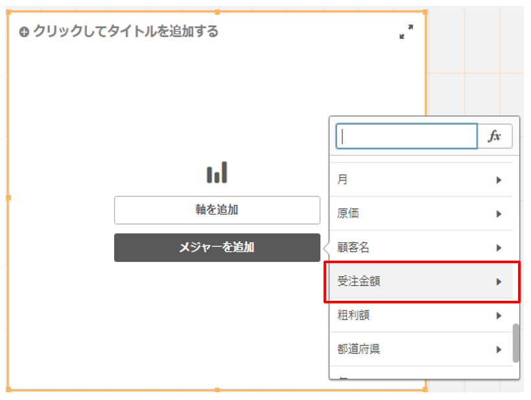531x400 pixels.
Task: Click the plus icon beside the title placeholder
Action: coord(24,32)
